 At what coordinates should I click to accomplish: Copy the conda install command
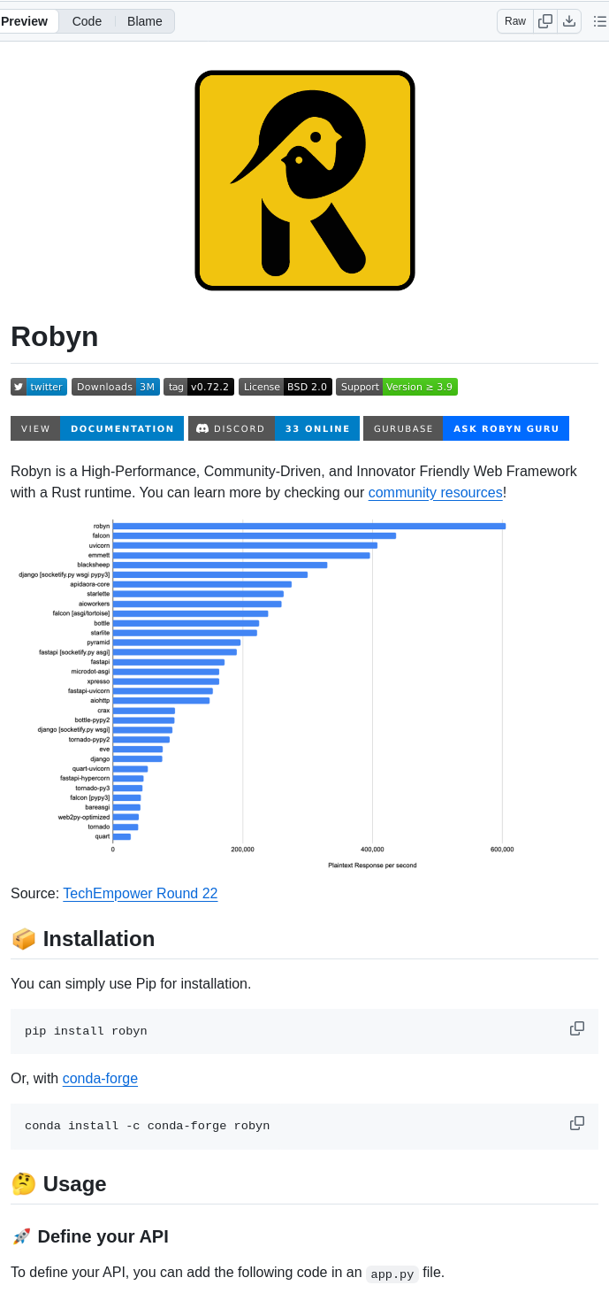tap(577, 1123)
